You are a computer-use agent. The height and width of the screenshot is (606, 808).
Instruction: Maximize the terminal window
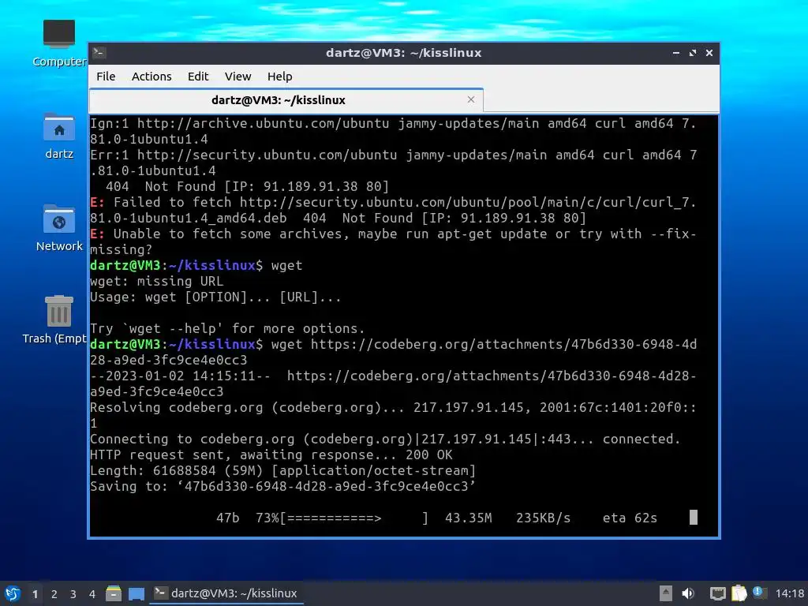(x=693, y=53)
